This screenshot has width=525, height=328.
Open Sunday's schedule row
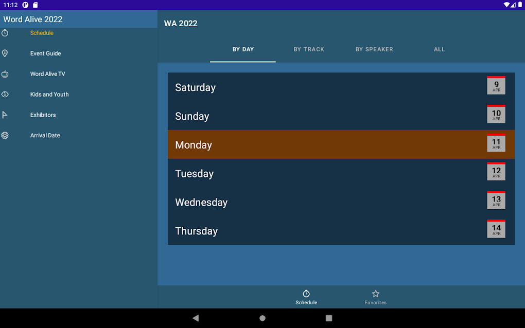click(341, 116)
